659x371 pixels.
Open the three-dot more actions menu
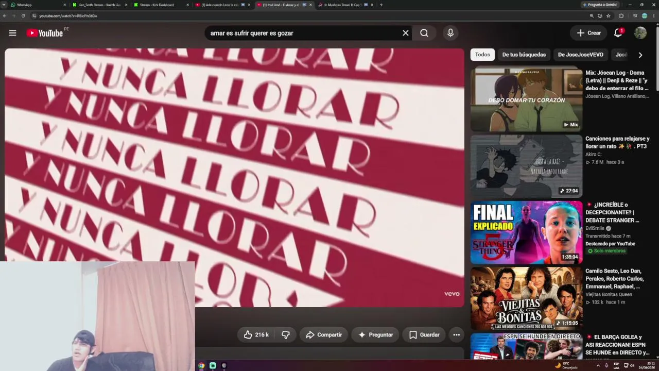[456, 335]
